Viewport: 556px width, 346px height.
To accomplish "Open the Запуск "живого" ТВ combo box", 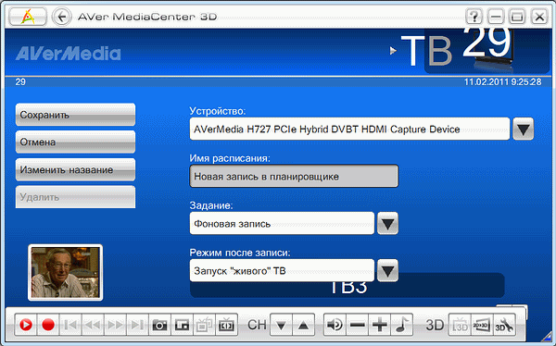I will tap(282, 270).
